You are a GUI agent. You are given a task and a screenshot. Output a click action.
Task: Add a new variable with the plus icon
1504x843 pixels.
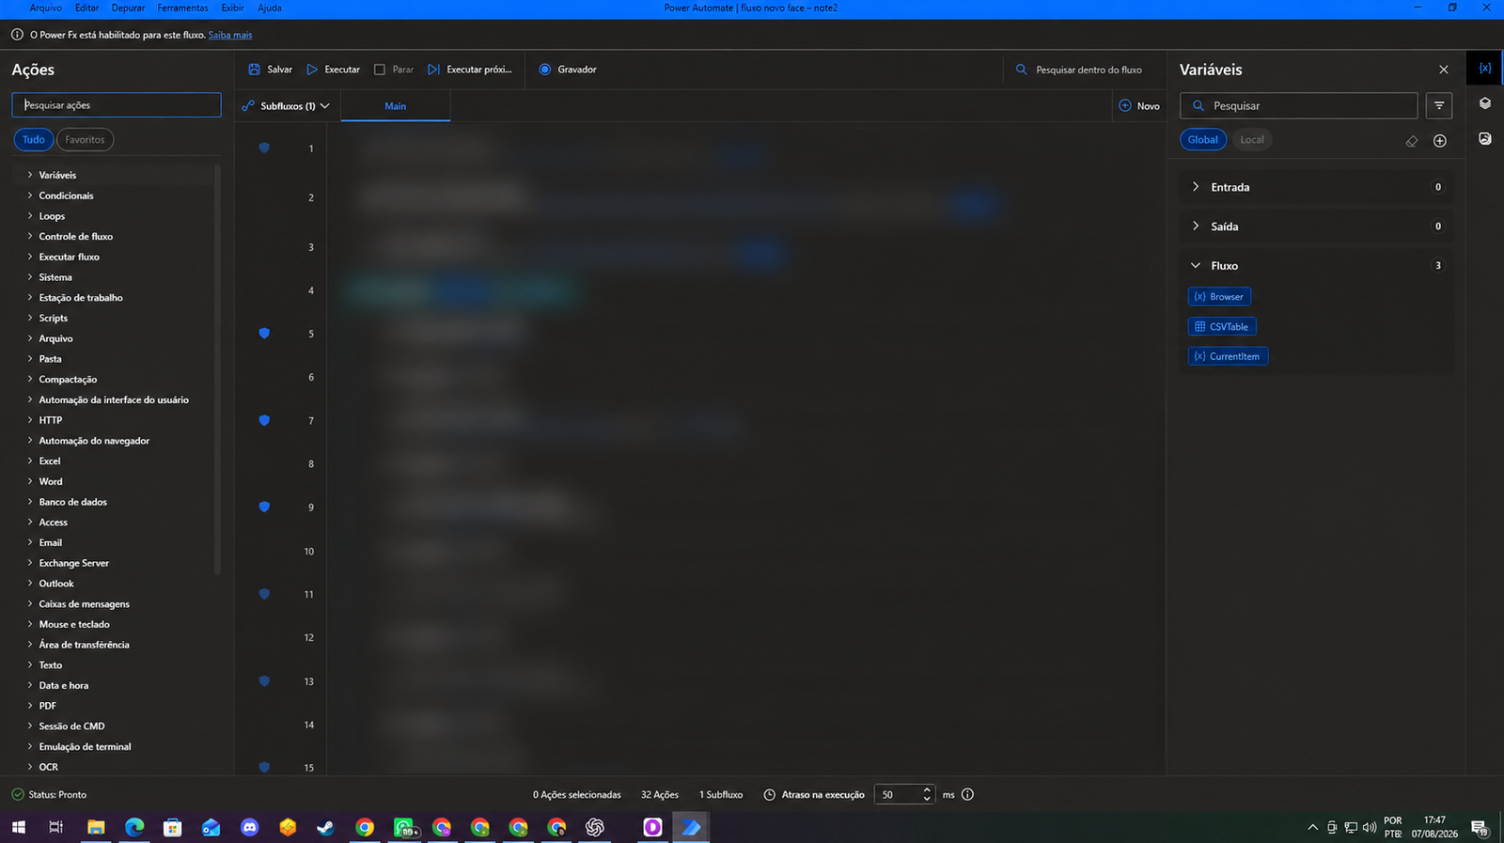click(x=1440, y=141)
